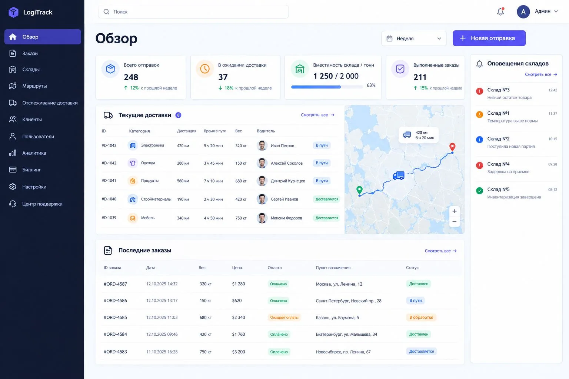Click the Мебель category icon
This screenshot has height=379, width=569.
click(133, 218)
